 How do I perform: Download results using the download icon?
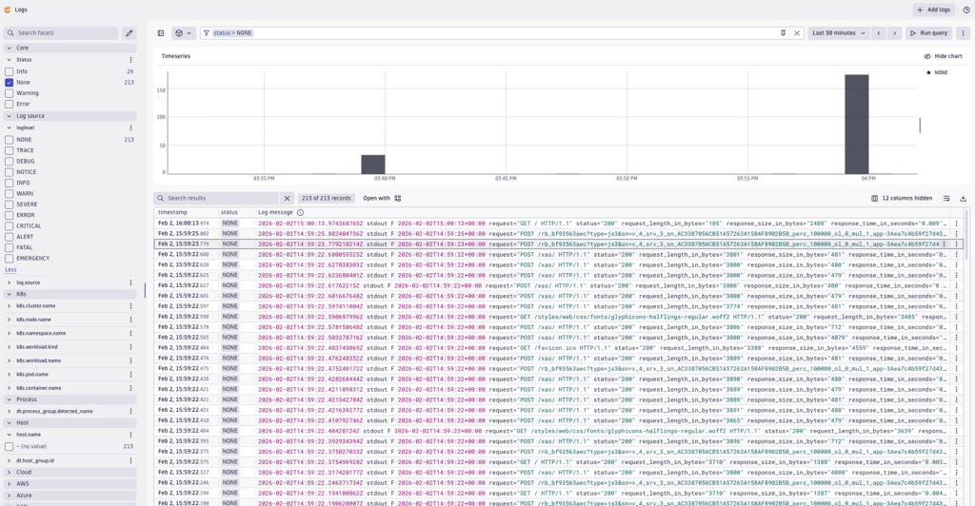(x=963, y=199)
